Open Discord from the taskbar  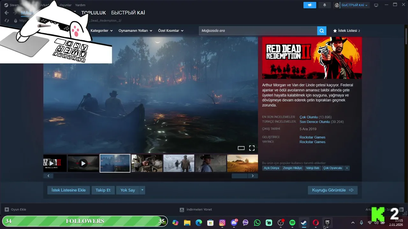coord(234,223)
